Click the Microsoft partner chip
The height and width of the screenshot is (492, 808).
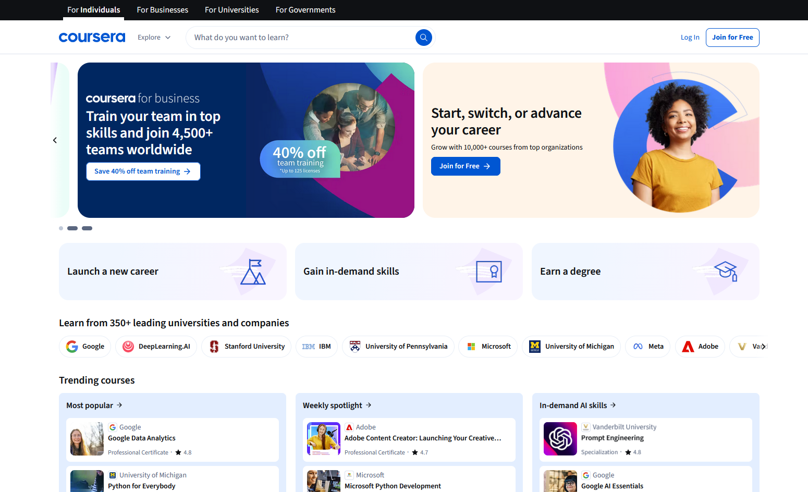coord(488,347)
